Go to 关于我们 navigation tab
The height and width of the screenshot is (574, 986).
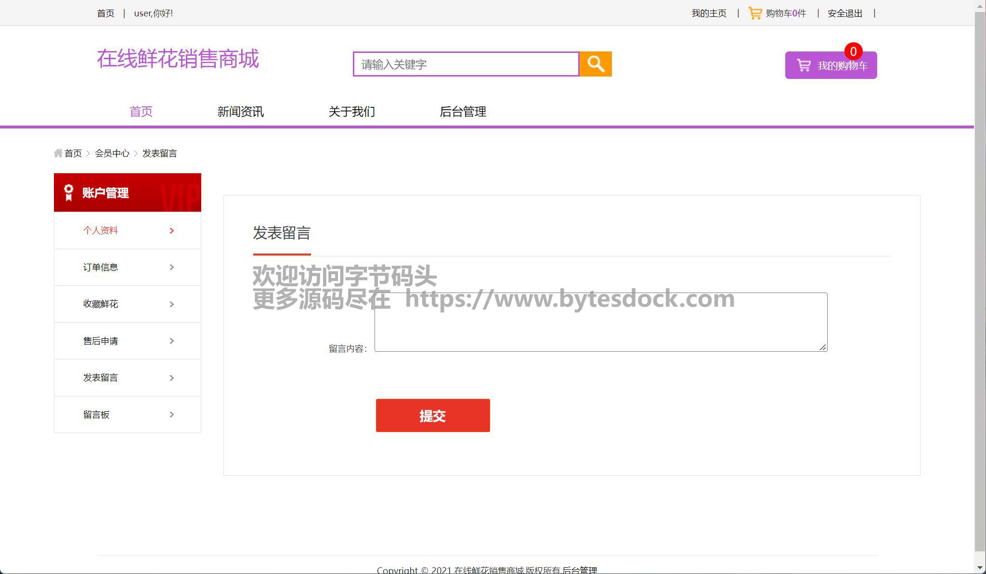pos(351,112)
